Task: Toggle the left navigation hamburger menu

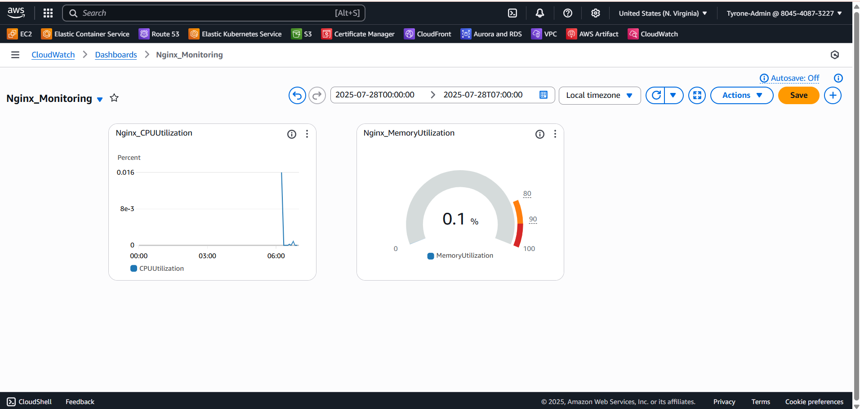Action: 15,55
